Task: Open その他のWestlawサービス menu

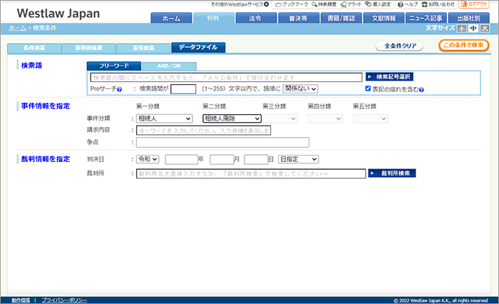Action: click(240, 4)
